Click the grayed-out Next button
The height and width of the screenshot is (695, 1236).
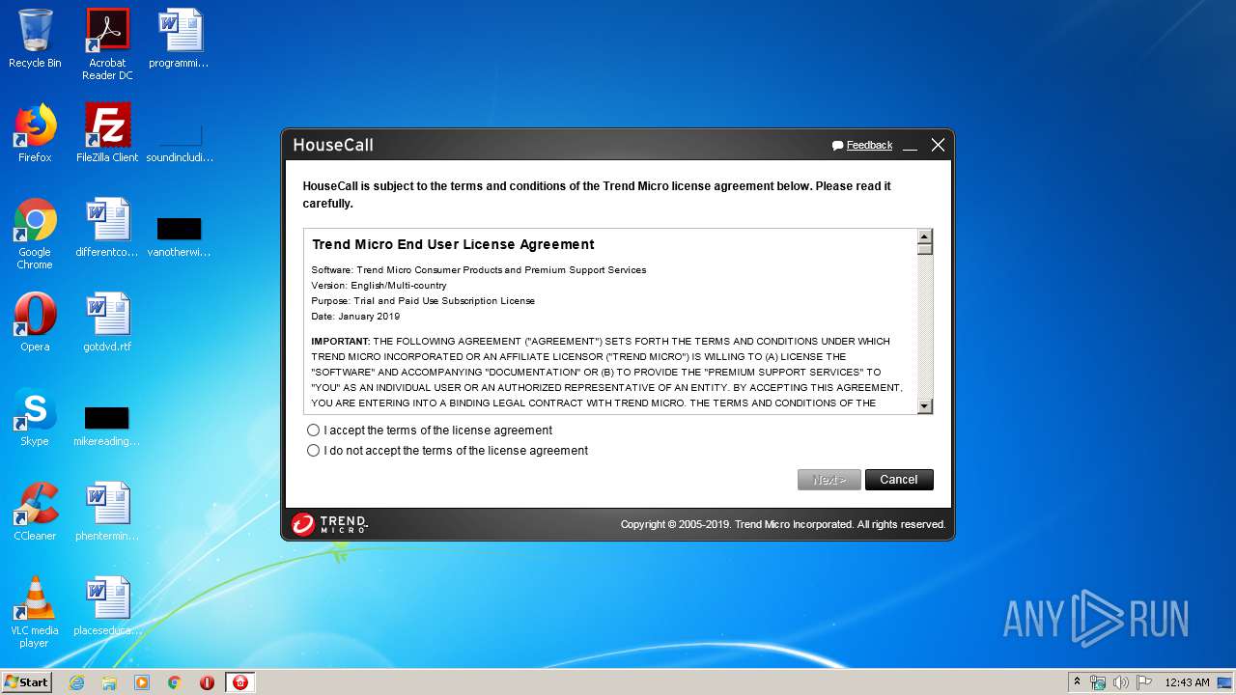pyautogui.click(x=829, y=480)
